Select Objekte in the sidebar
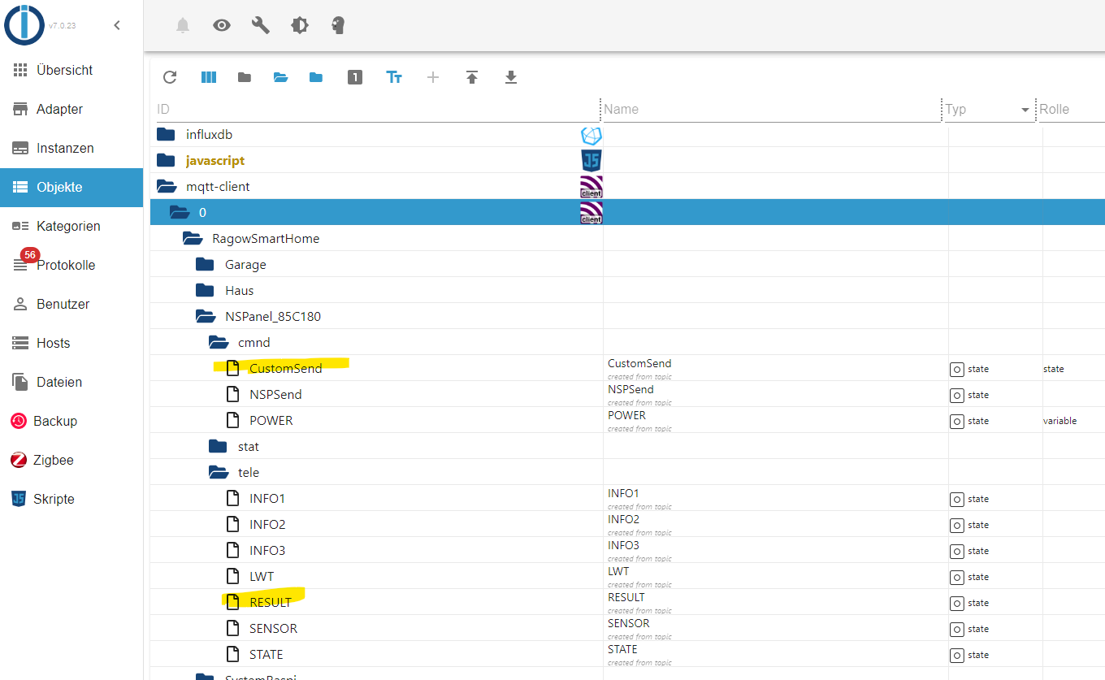This screenshot has height=680, width=1105. (71, 187)
